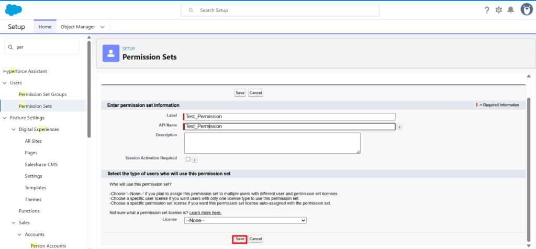
Task: Collapse the Users tree section
Action: [4, 83]
